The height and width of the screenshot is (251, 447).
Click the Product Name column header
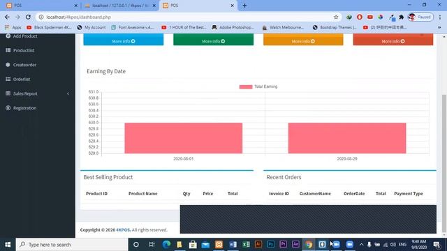point(142,194)
